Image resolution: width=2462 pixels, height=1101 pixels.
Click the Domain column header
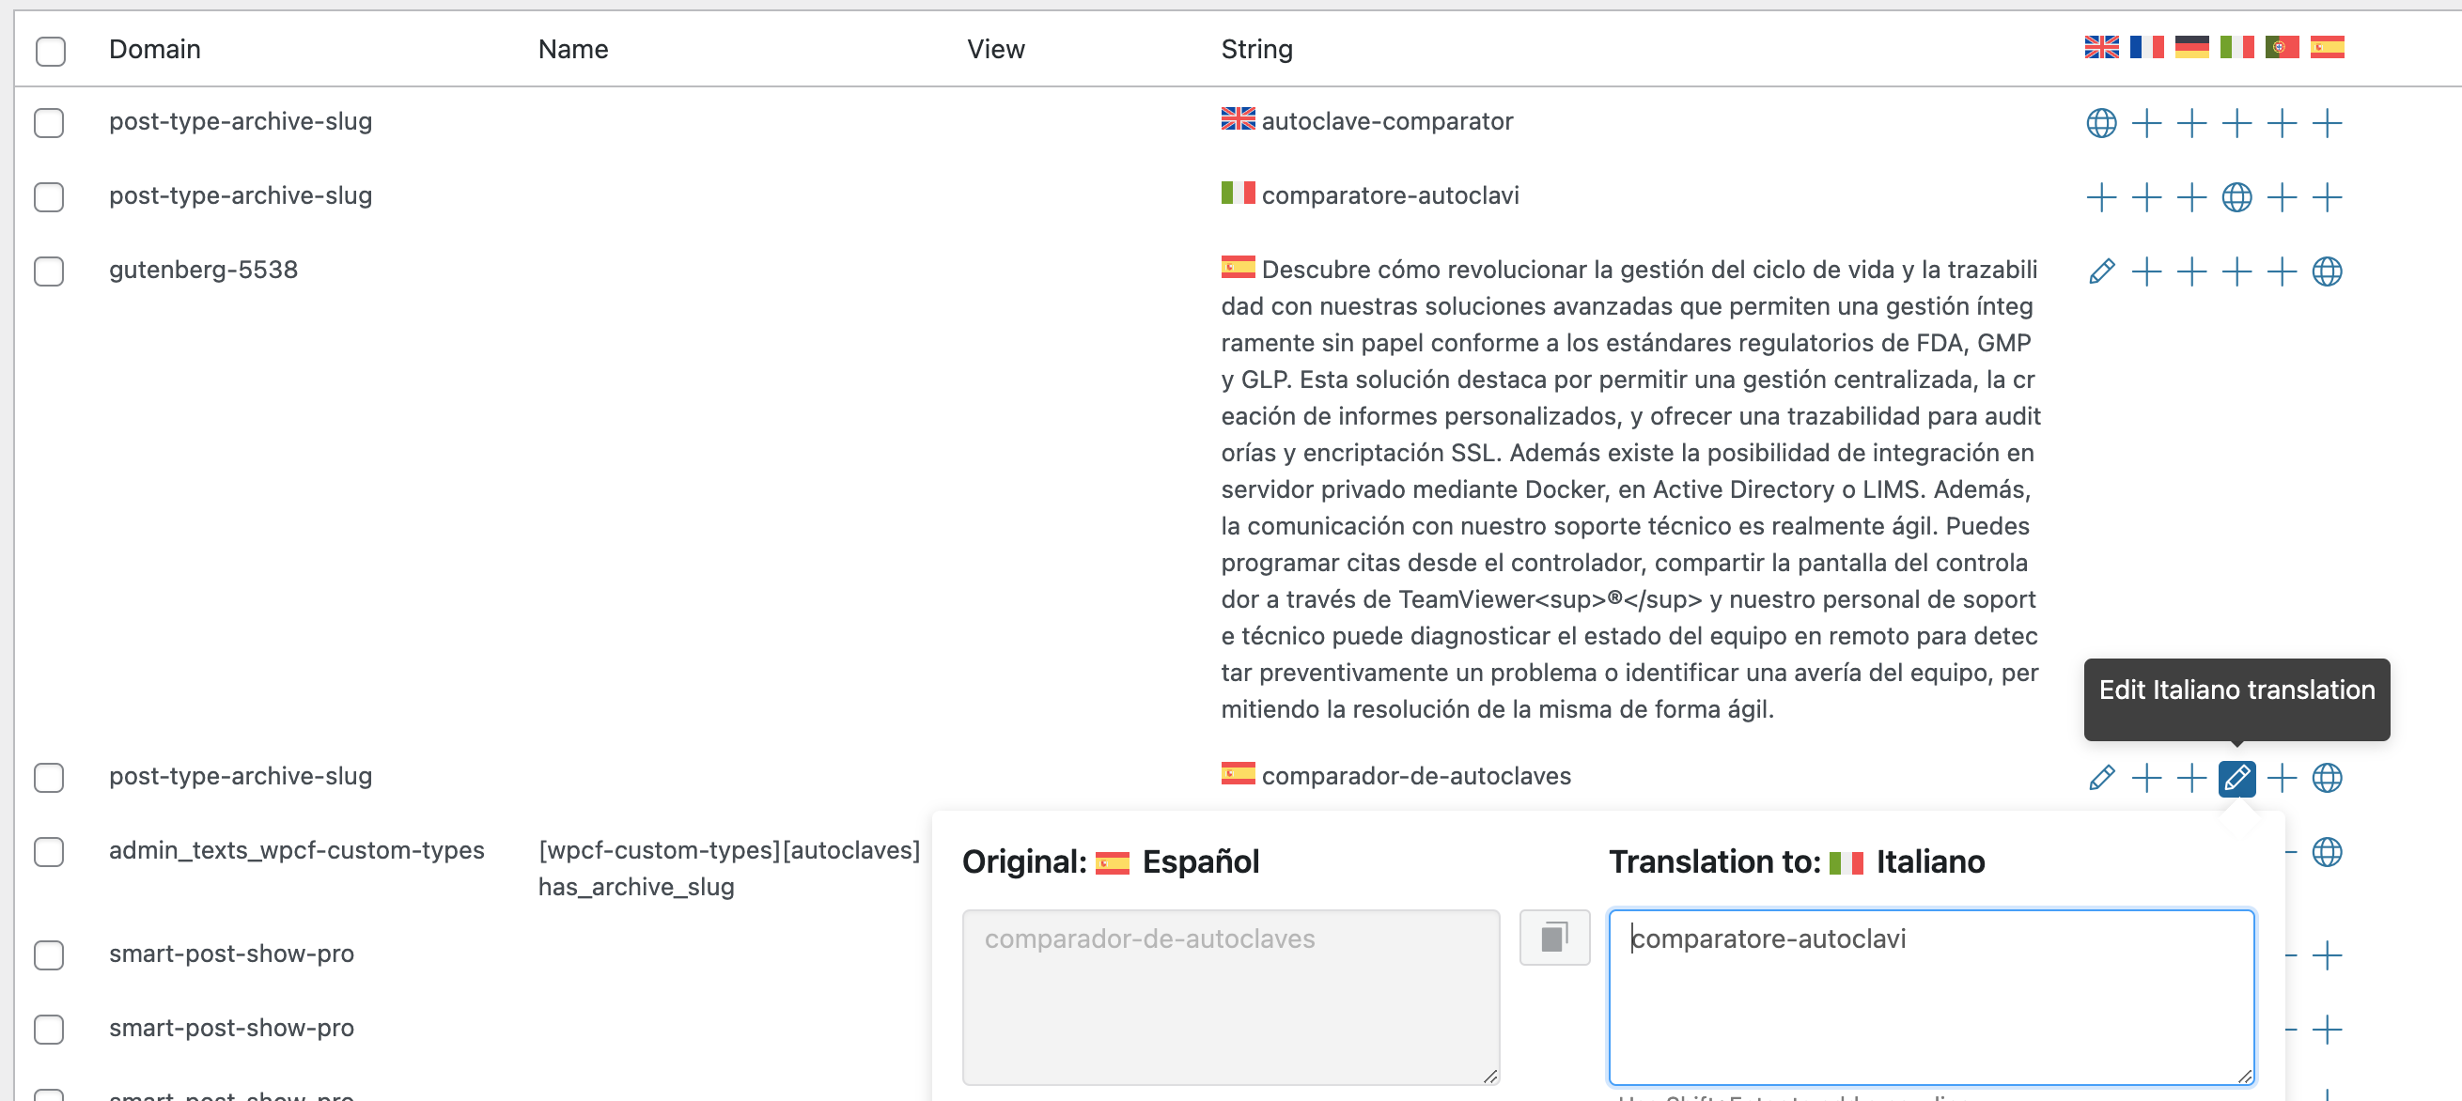pos(155,49)
